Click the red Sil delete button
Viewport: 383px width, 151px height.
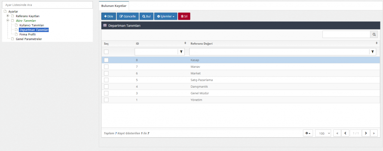pos(184,16)
